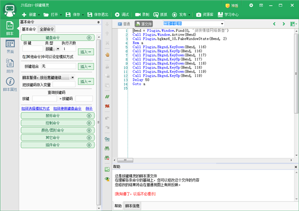Switch to 普通 view mode
This screenshot has width=299, height=211.
(124, 23)
